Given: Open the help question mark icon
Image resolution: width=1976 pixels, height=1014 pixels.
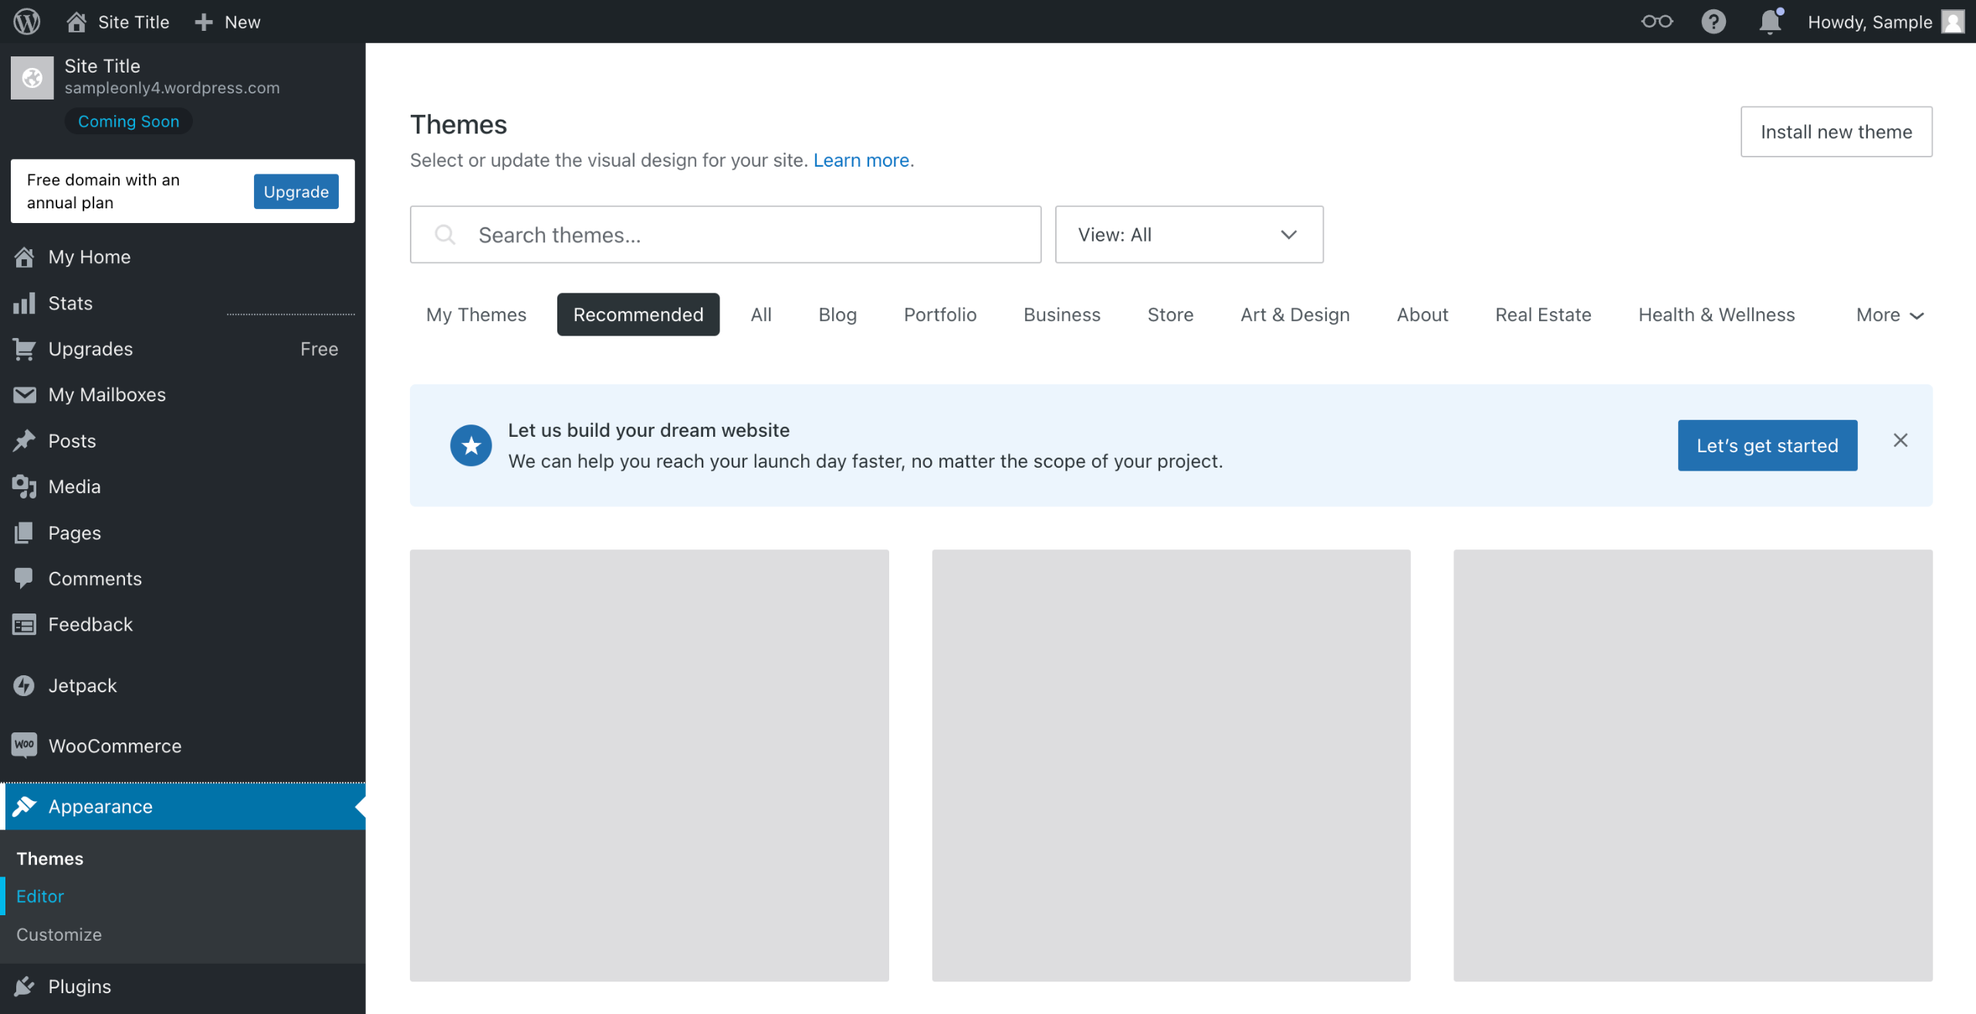Looking at the screenshot, I should point(1713,21).
